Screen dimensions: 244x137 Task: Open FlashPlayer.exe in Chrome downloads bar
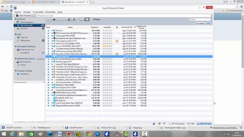point(44,128)
